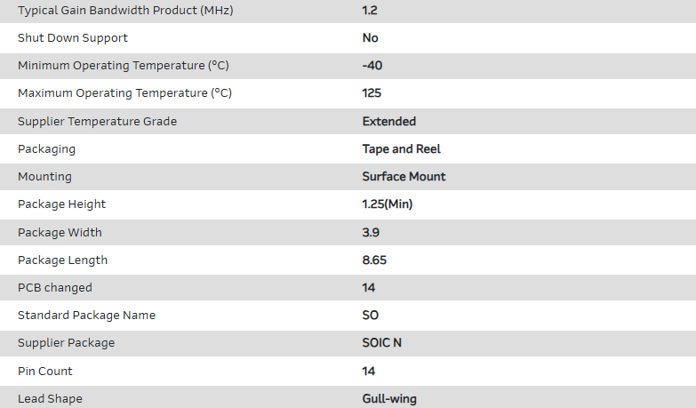Select the SO standard package name value
This screenshot has height=408, width=696.
click(x=371, y=315)
